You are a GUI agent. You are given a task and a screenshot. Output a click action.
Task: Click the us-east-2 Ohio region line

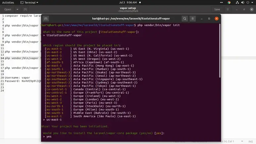pyautogui.click(x=81, y=52)
